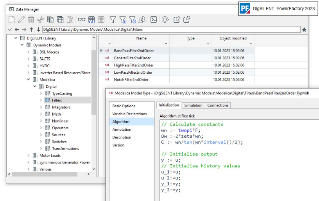This screenshot has height=201, width=319.
Task: Select Inverter Based Resources folder
Action: click(65, 73)
